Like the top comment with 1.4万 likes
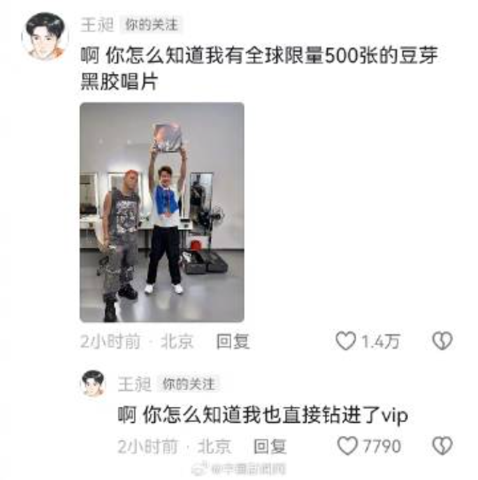478x480 pixels. coord(346,341)
